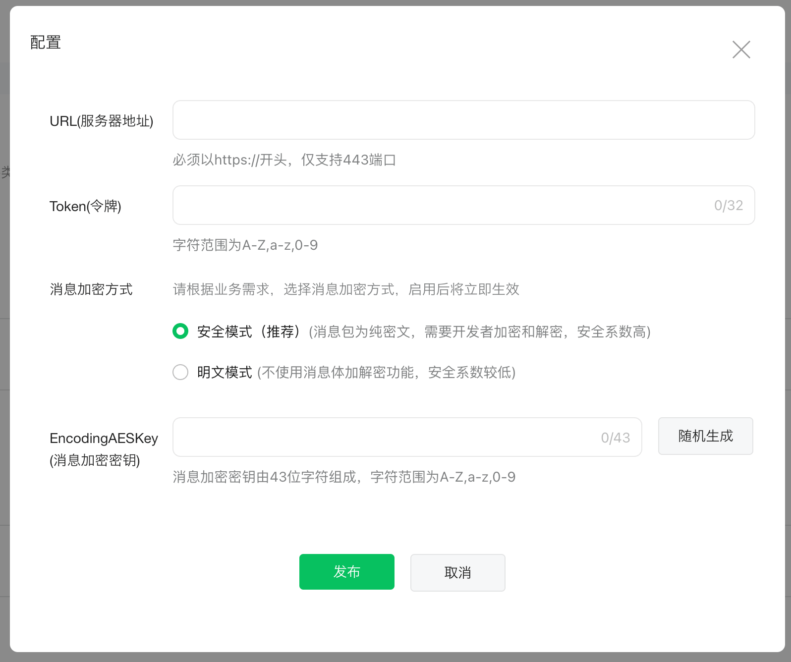Click the hint 必须以https://开头
This screenshot has height=662, width=791.
coord(284,160)
